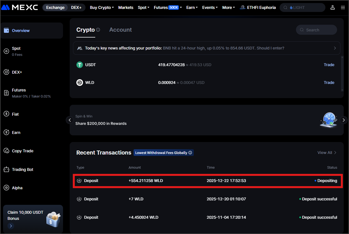Expand the Futures 500X dropdown
349x234 pixels.
168,8
